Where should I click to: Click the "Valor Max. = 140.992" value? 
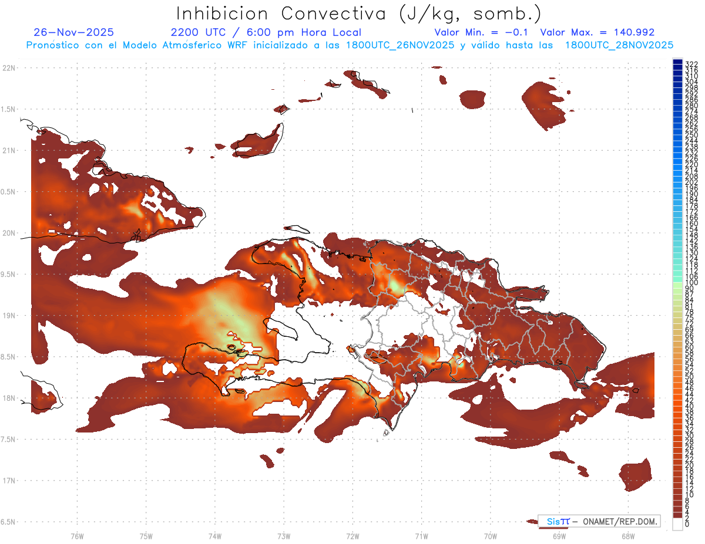[597, 32]
